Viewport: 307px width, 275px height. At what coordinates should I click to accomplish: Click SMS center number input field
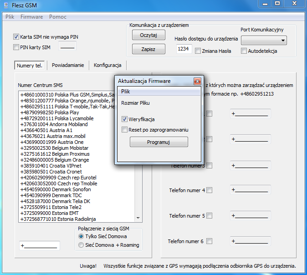[x=40, y=246]
